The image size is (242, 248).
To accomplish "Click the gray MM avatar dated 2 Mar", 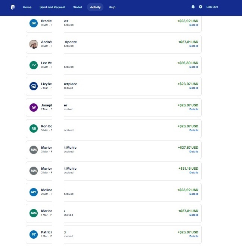I will (x=34, y=171).
